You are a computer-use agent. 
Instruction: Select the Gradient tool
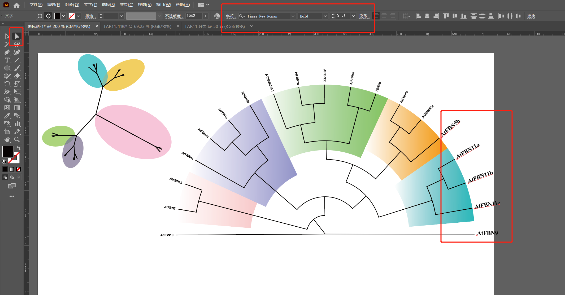pos(17,108)
